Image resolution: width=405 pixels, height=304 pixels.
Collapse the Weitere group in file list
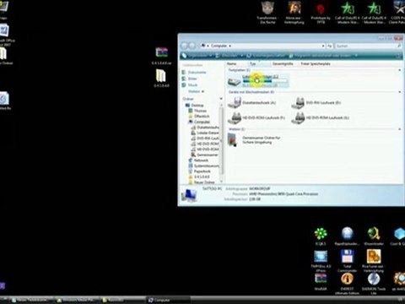400,129
